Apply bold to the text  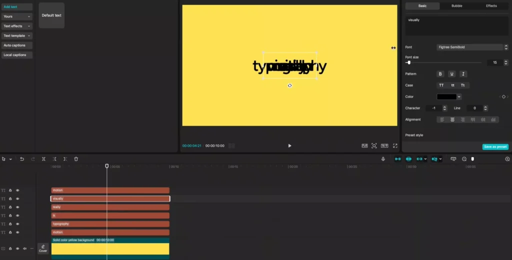pyautogui.click(x=440, y=74)
